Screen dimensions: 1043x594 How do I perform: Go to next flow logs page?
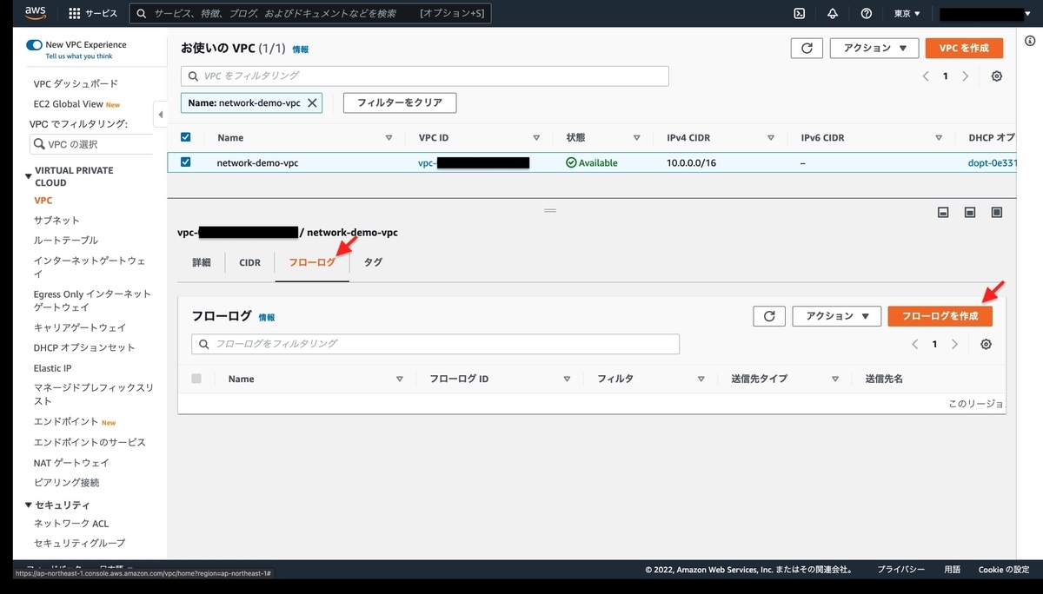pyautogui.click(x=954, y=345)
